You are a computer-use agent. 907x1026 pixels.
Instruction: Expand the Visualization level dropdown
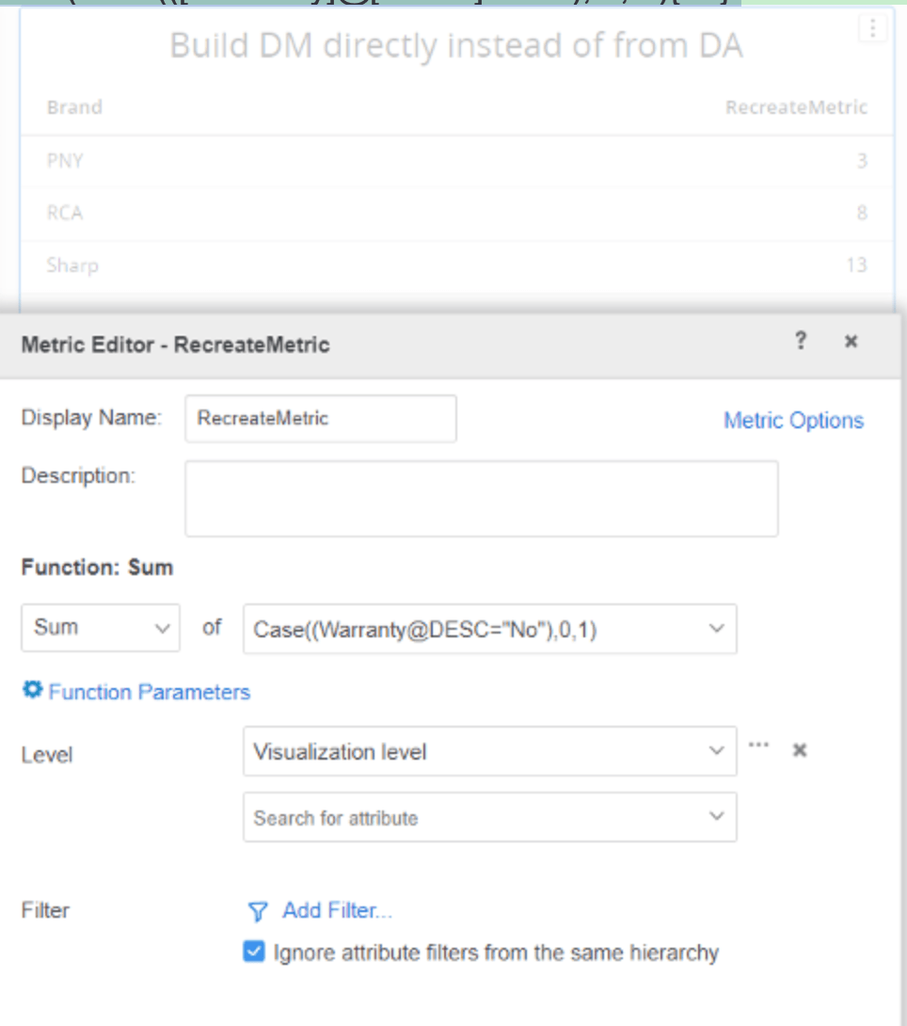pyautogui.click(x=489, y=751)
